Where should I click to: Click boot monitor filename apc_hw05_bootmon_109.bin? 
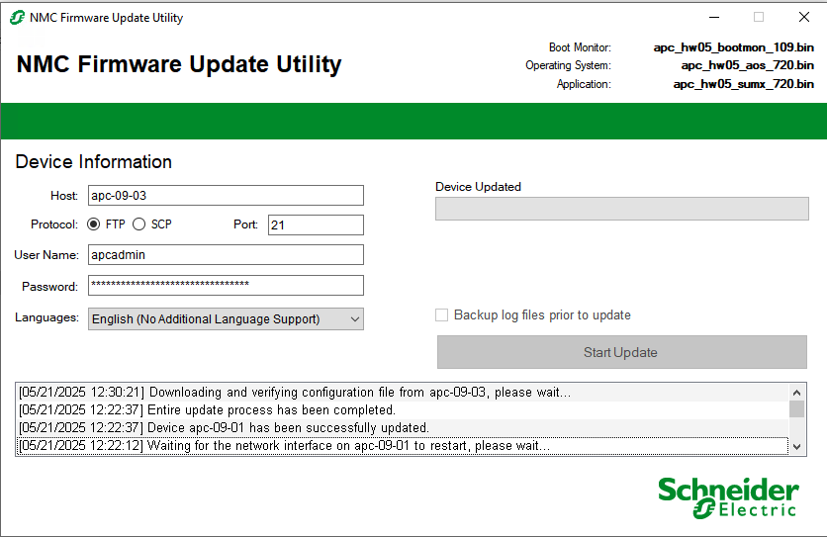(x=734, y=47)
